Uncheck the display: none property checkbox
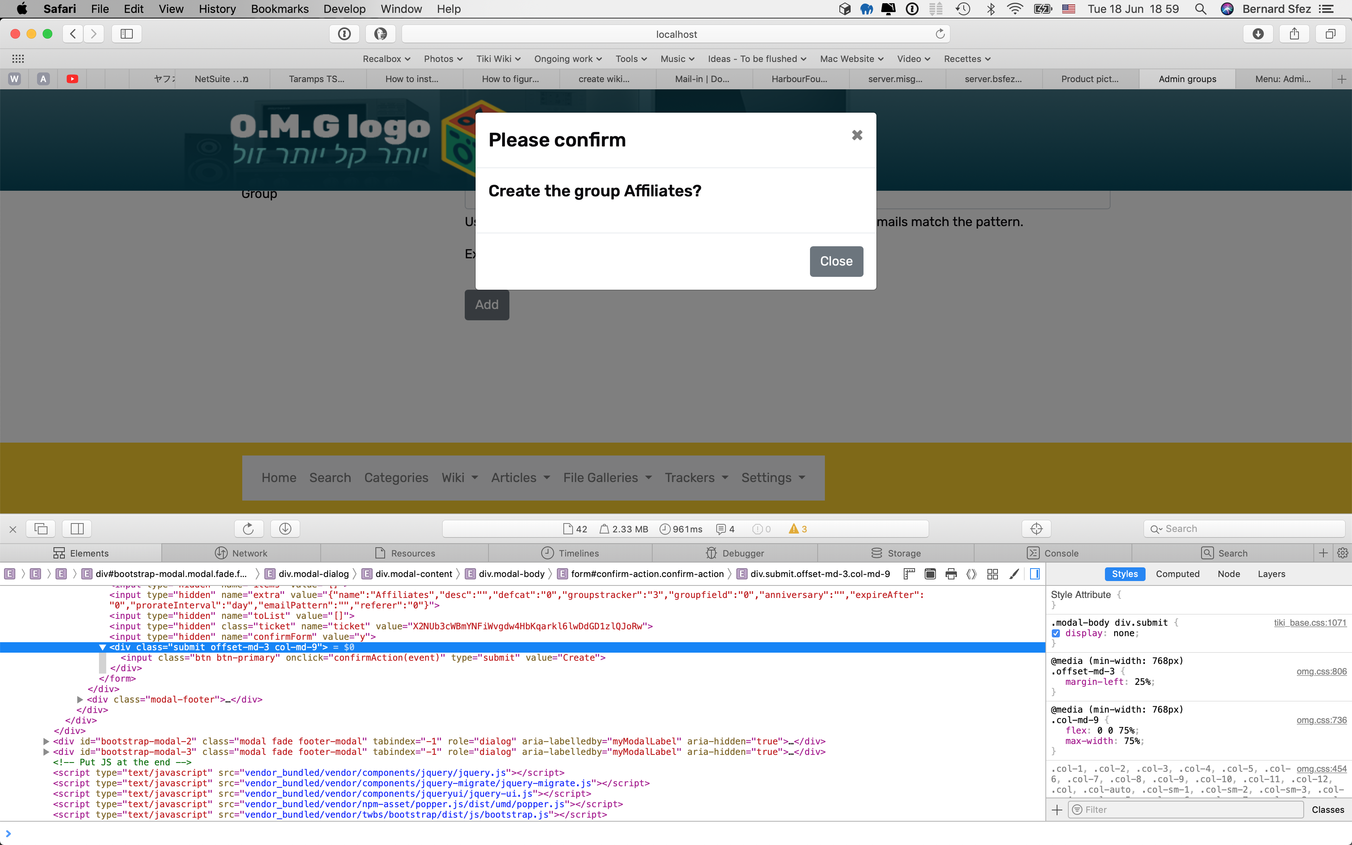This screenshot has height=845, width=1352. [x=1056, y=633]
